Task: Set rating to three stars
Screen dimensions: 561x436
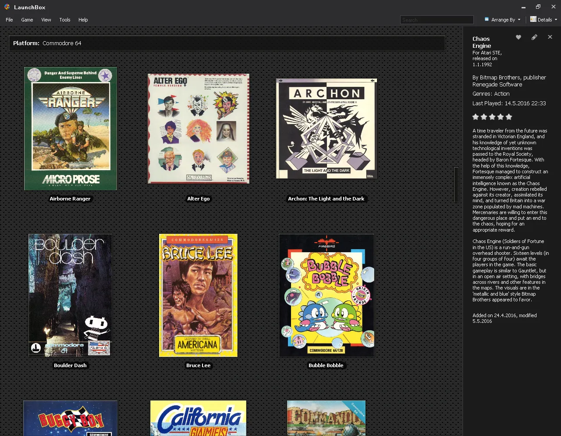Action: [x=492, y=117]
